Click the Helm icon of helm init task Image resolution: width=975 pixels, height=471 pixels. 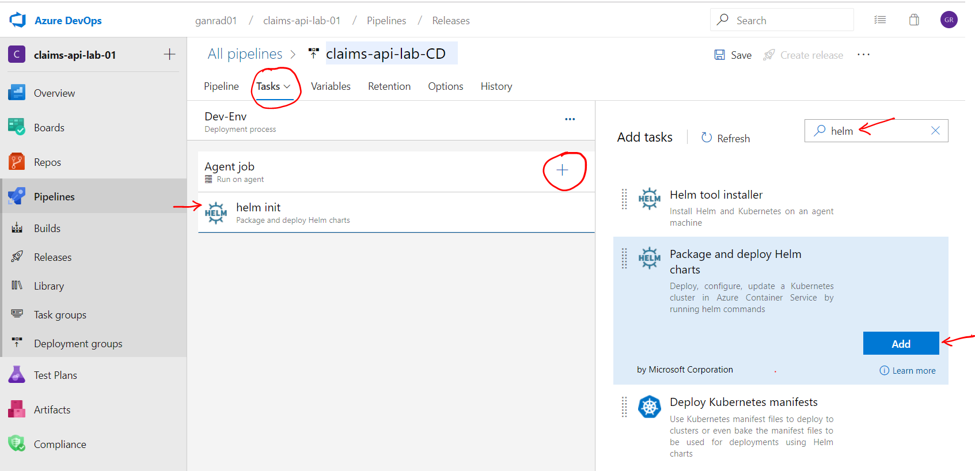[216, 213]
